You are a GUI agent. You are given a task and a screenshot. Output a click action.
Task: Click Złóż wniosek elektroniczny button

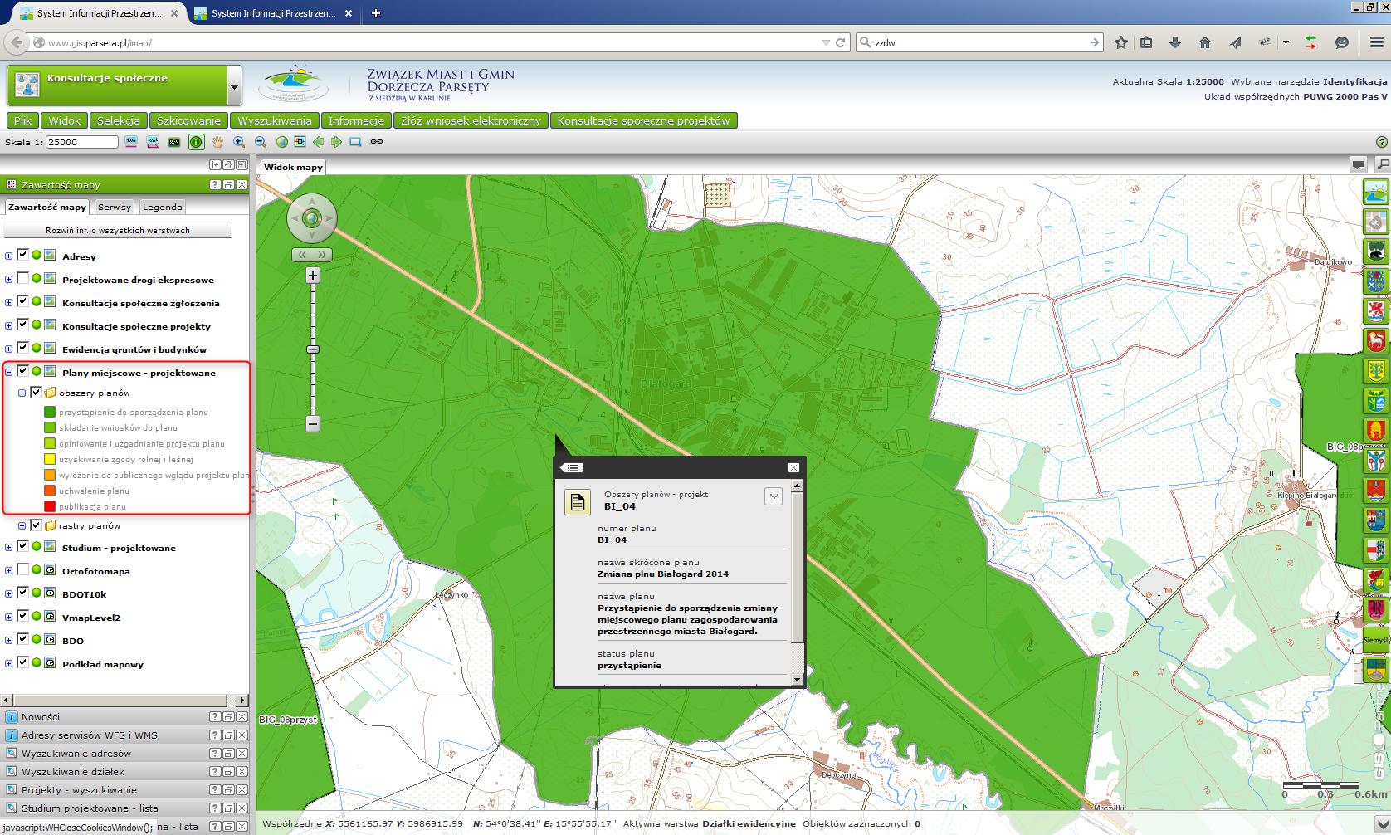(471, 120)
